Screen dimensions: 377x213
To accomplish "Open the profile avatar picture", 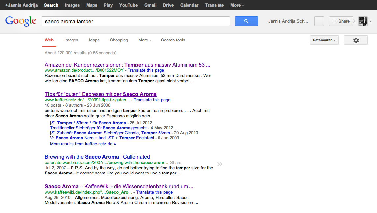I will (363, 21).
